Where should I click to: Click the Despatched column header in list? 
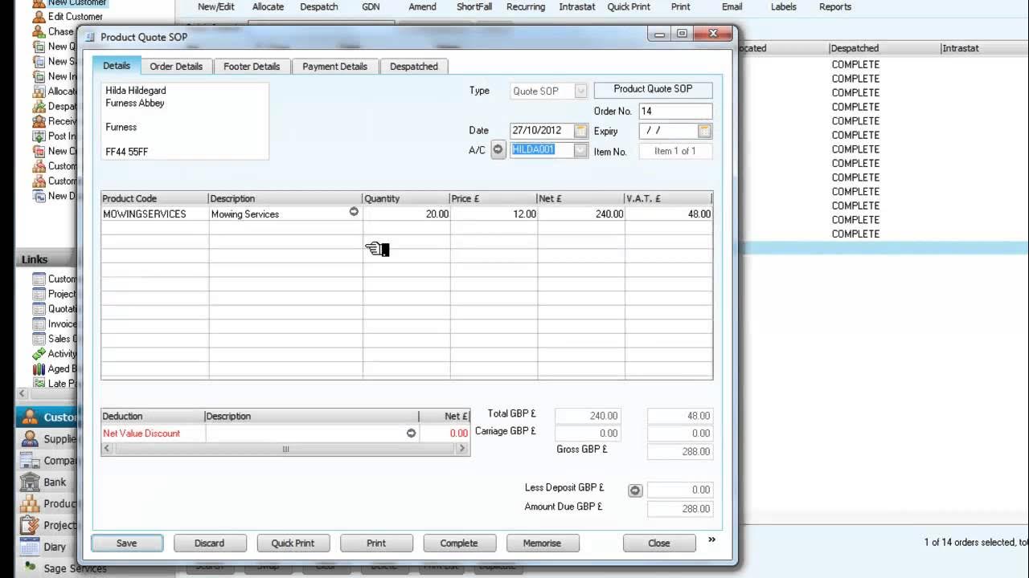point(884,48)
